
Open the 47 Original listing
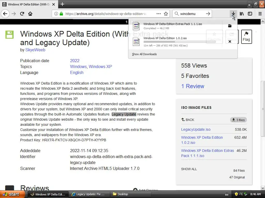click(x=237, y=177)
